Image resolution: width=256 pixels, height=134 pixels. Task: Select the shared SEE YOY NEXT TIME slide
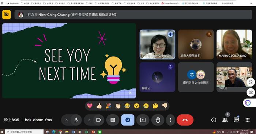69,61
